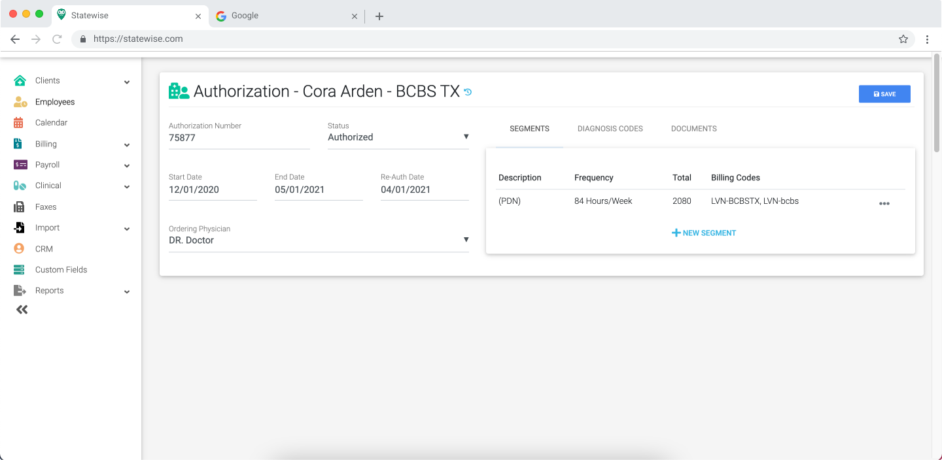The width and height of the screenshot is (942, 460).
Task: Switch to the Diagnosis Codes tab
Action: click(610, 129)
